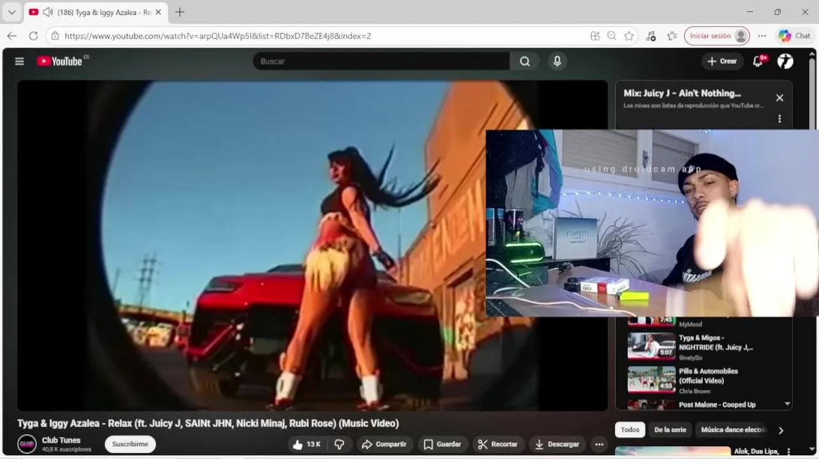The height and width of the screenshot is (459, 819).
Task: Share the video via Compartir
Action: [384, 444]
